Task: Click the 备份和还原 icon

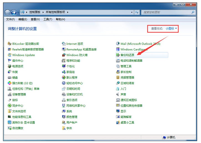Action: pos(118,55)
